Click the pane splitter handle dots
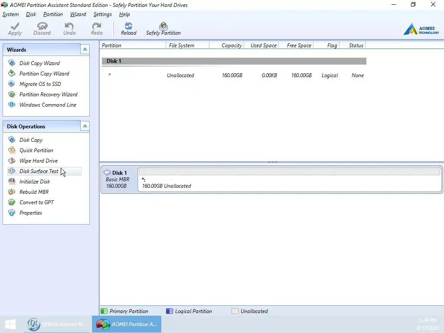 [272, 162]
